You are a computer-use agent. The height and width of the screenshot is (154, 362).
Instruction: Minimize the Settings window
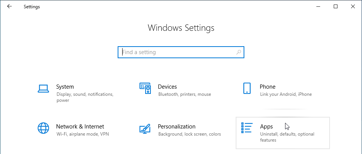click(x=319, y=7)
